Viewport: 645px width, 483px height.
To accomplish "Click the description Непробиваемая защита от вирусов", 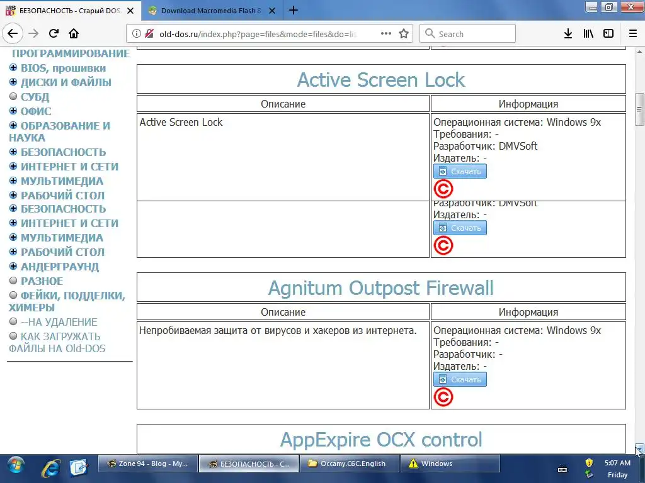I will click(x=278, y=330).
